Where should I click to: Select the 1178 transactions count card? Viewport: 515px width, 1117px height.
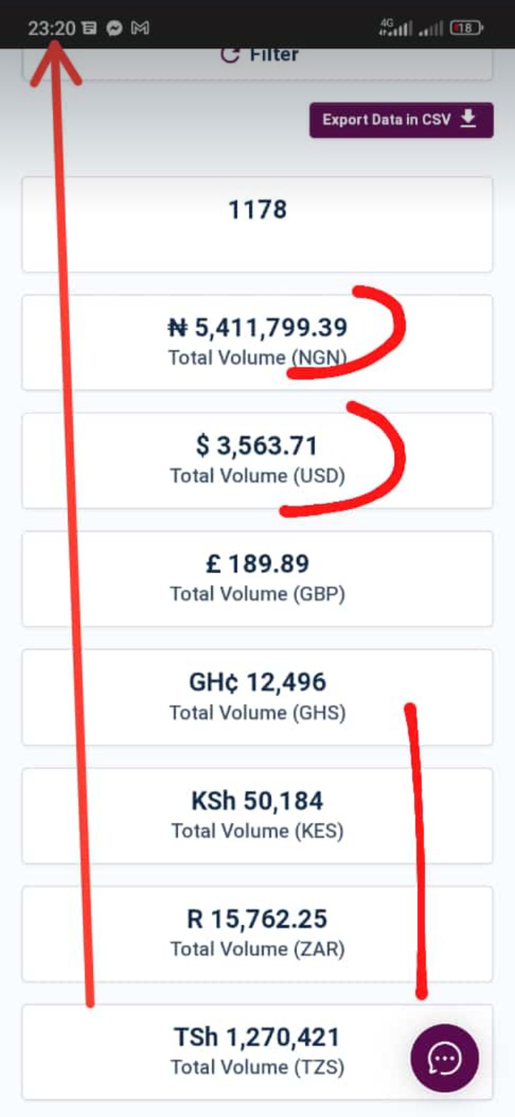point(257,224)
